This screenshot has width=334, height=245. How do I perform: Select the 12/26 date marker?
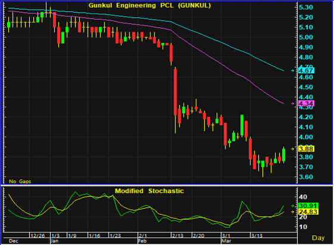coord(38,235)
